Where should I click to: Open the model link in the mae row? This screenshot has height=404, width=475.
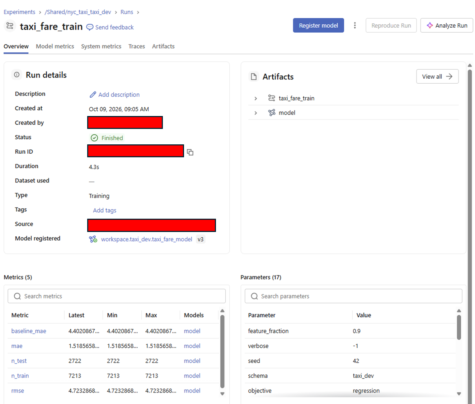click(192, 346)
